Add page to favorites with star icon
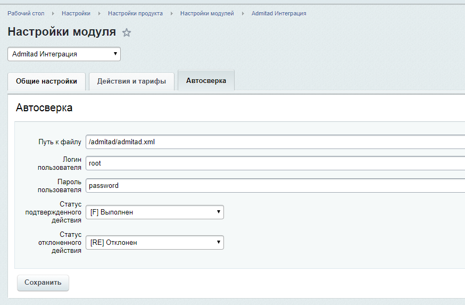Image resolution: width=465 pixels, height=305 pixels. pyautogui.click(x=127, y=33)
